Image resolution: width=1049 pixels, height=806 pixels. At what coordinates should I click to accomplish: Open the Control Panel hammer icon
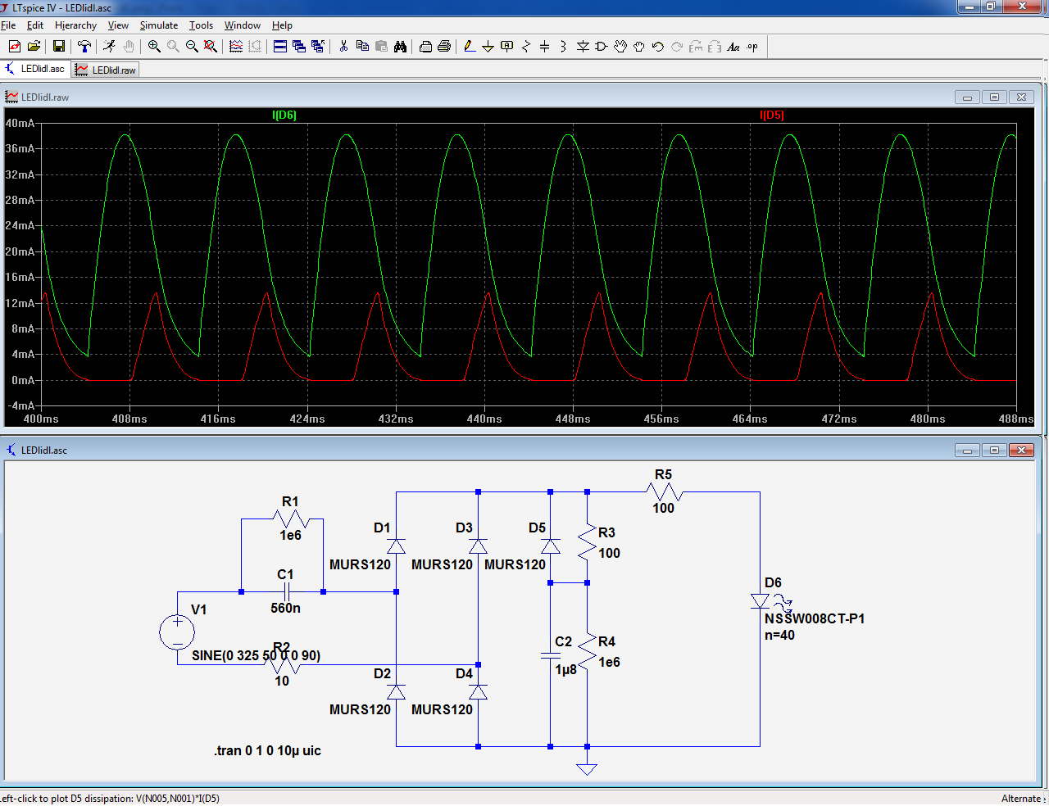84,47
